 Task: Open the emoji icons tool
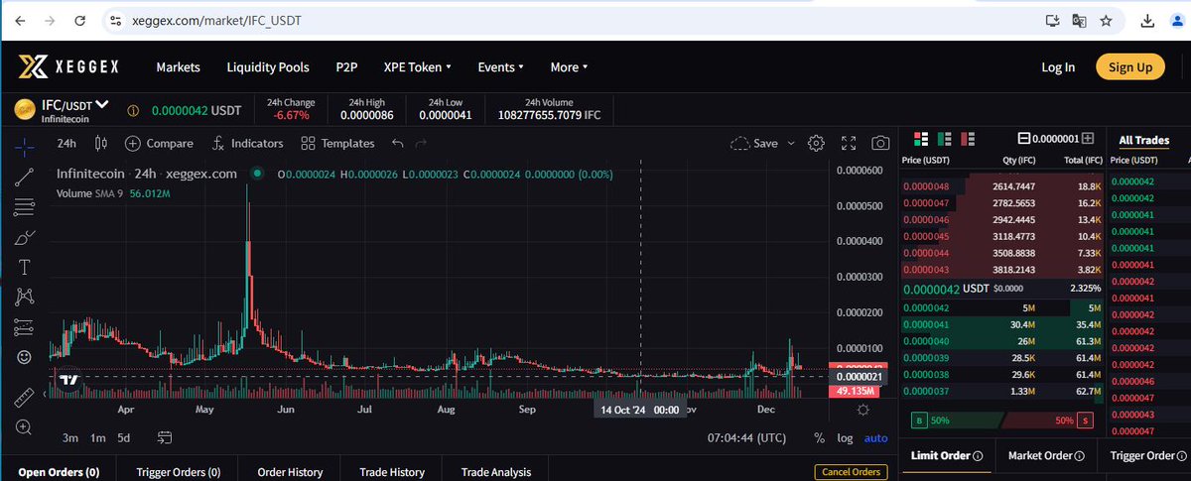click(x=25, y=356)
